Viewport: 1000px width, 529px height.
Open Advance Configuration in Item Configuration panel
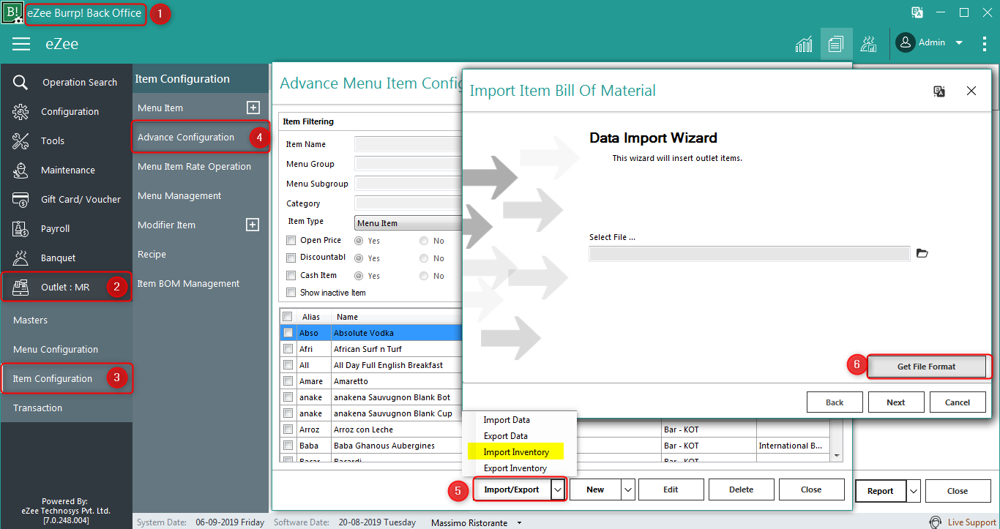(x=186, y=137)
